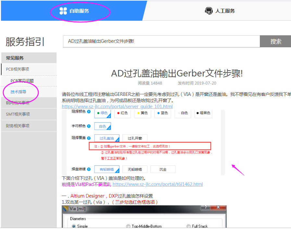
Task: Click the Via dialog question mark help button
Action: click(x=206, y=208)
